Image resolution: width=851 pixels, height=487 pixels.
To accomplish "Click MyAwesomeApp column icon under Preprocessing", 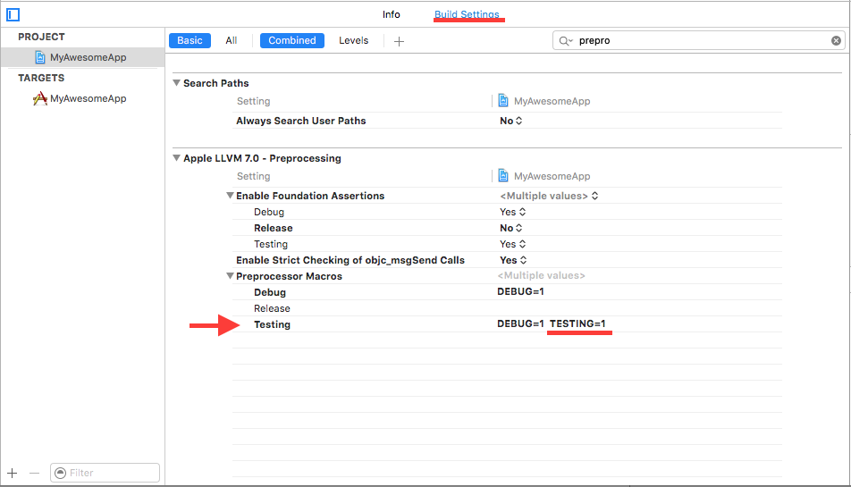I will pyautogui.click(x=503, y=176).
